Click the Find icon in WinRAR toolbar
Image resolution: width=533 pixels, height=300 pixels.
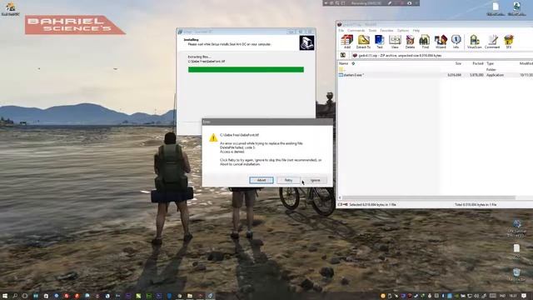tap(425, 42)
